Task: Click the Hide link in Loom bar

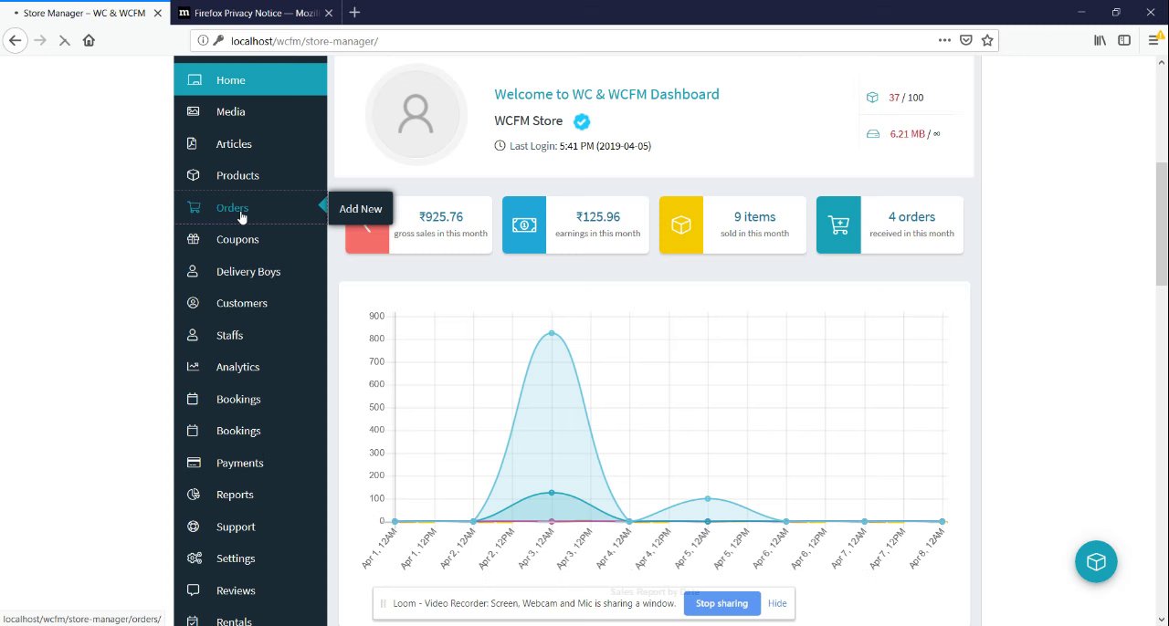Action: [x=777, y=603]
